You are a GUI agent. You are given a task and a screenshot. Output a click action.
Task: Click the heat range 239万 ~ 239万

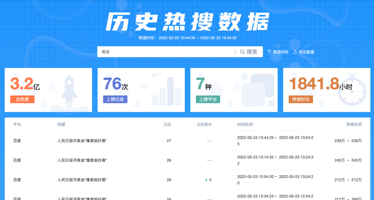click(348, 141)
